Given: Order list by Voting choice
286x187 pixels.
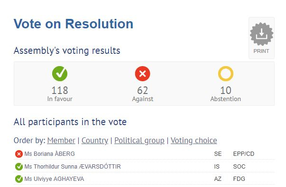Looking at the screenshot, I should 194,141.
